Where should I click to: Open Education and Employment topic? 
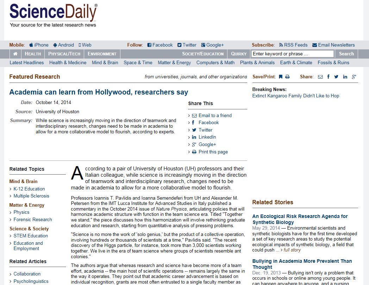(28, 245)
